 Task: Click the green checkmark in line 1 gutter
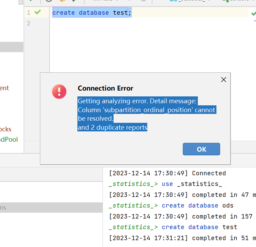click(x=38, y=12)
